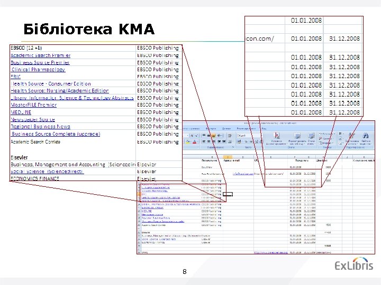Viewport: 381px width, 285px height.
Task: Toggle Wrap Text icon
Action: [230, 136]
